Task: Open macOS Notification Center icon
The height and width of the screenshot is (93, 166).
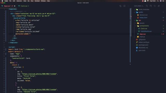Action: pyautogui.click(x=163, y=1)
